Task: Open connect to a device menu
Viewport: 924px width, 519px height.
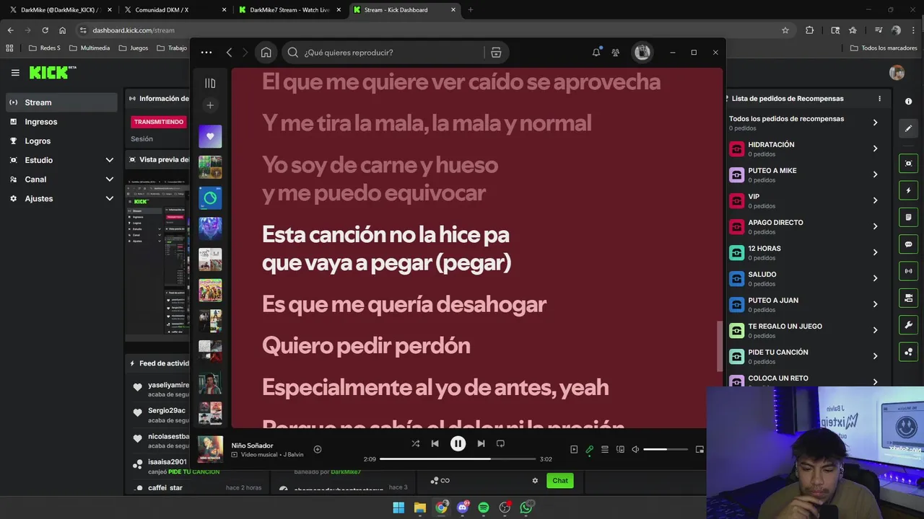Action: coord(620,449)
